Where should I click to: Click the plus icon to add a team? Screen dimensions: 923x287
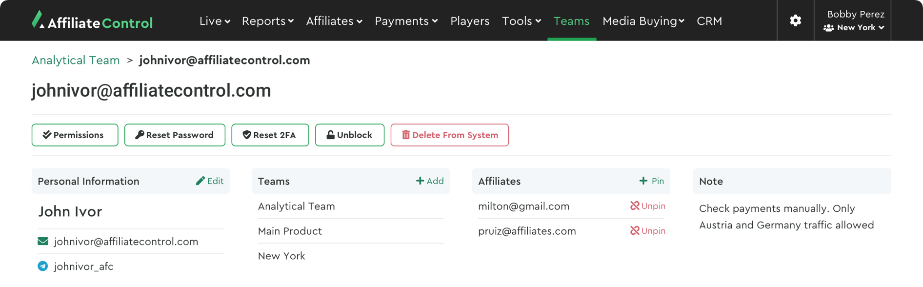point(420,181)
